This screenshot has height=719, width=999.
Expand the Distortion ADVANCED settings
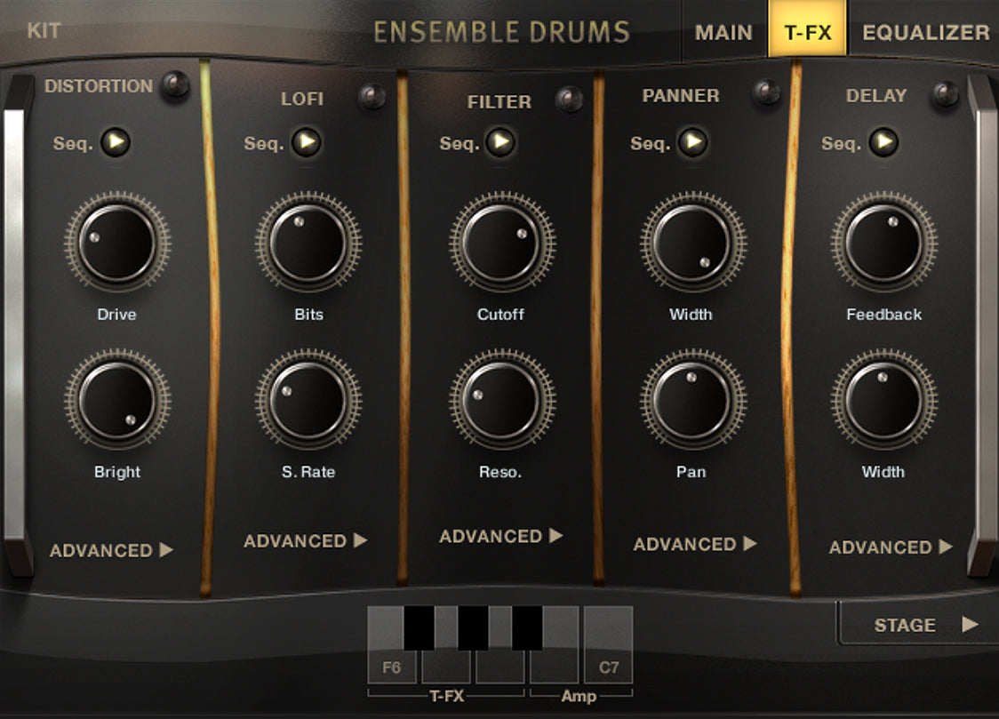click(111, 550)
